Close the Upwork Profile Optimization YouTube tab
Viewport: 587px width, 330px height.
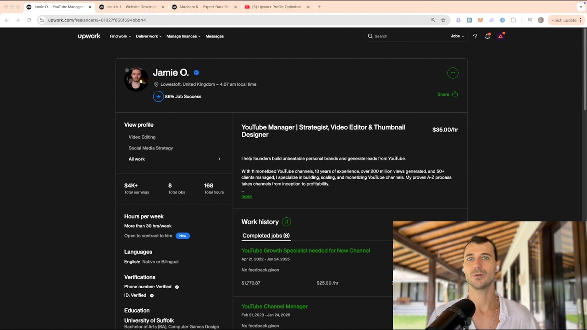(308, 7)
